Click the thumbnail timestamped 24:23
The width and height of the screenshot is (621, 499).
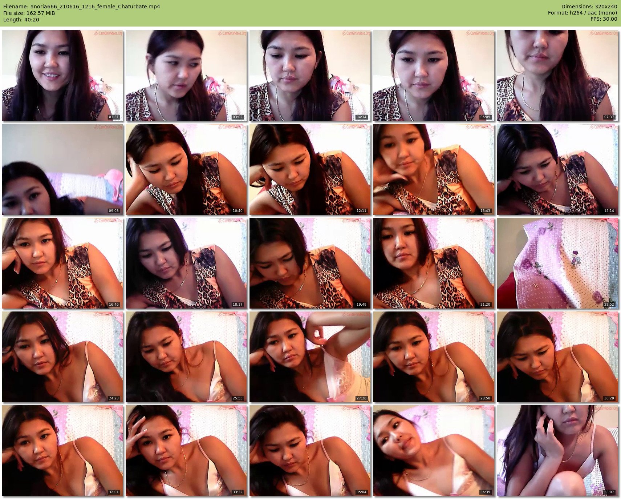62,357
